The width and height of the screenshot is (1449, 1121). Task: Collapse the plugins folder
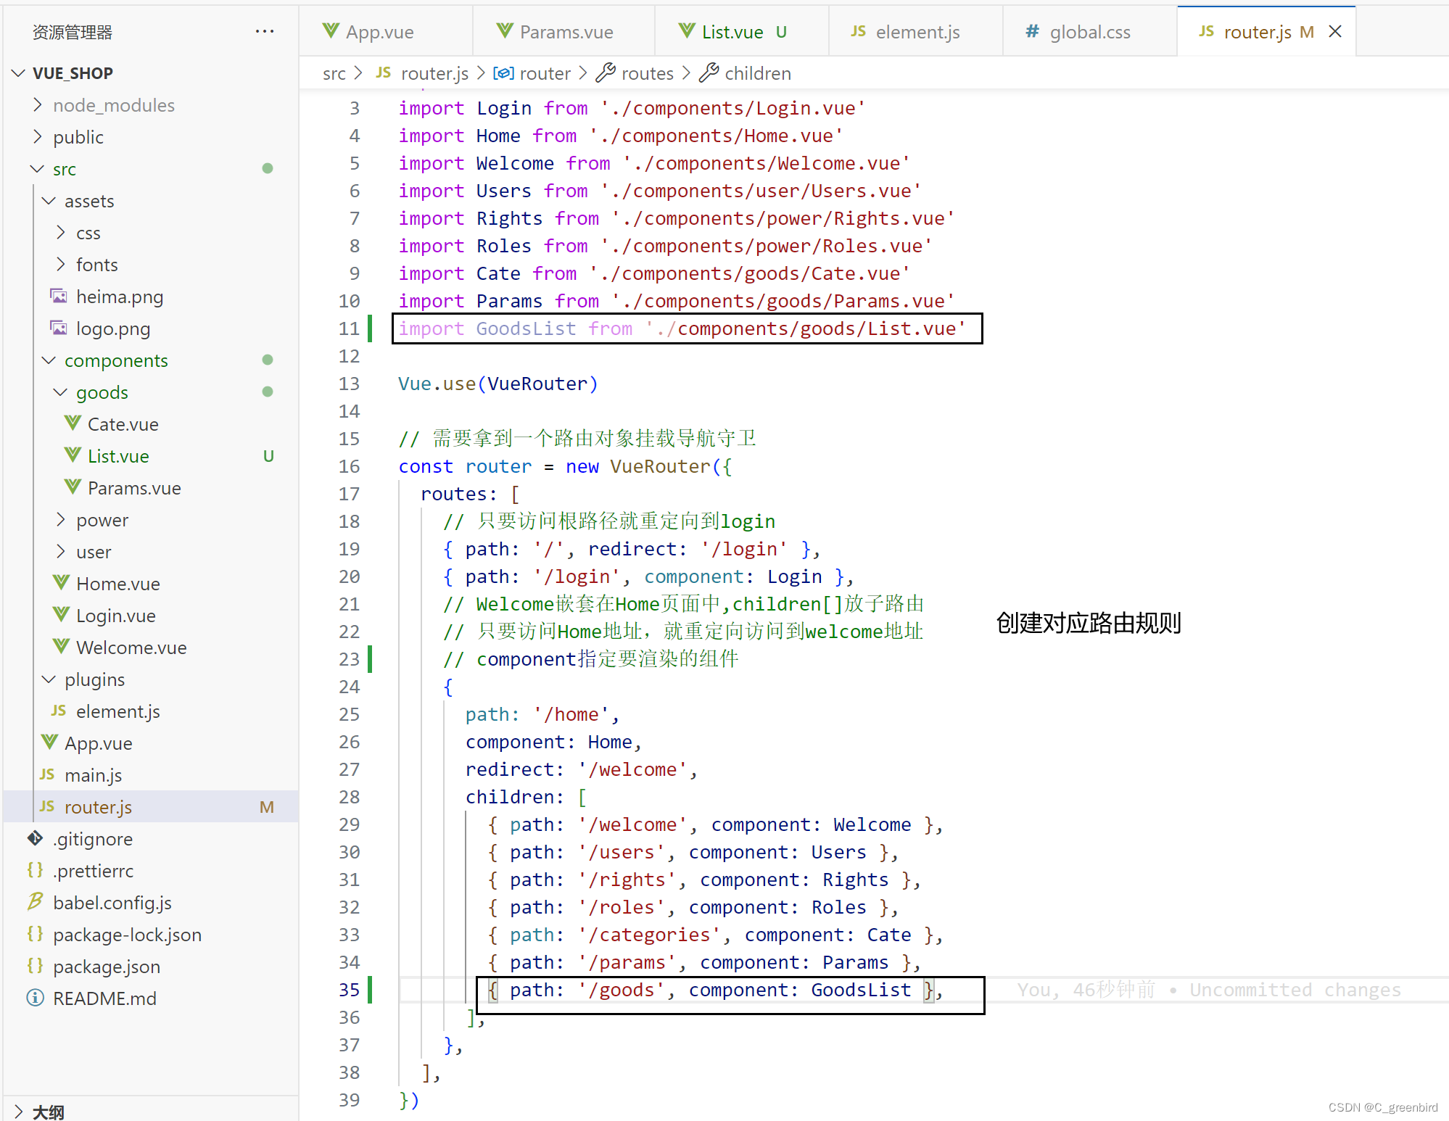click(x=49, y=679)
